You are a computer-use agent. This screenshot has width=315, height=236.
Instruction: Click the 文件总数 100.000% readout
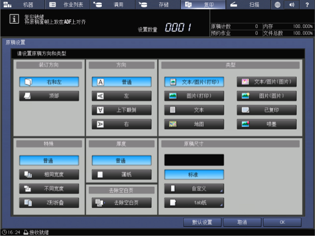click(288, 33)
